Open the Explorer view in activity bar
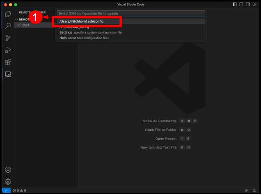The image size is (261, 194). [x=8, y=14]
